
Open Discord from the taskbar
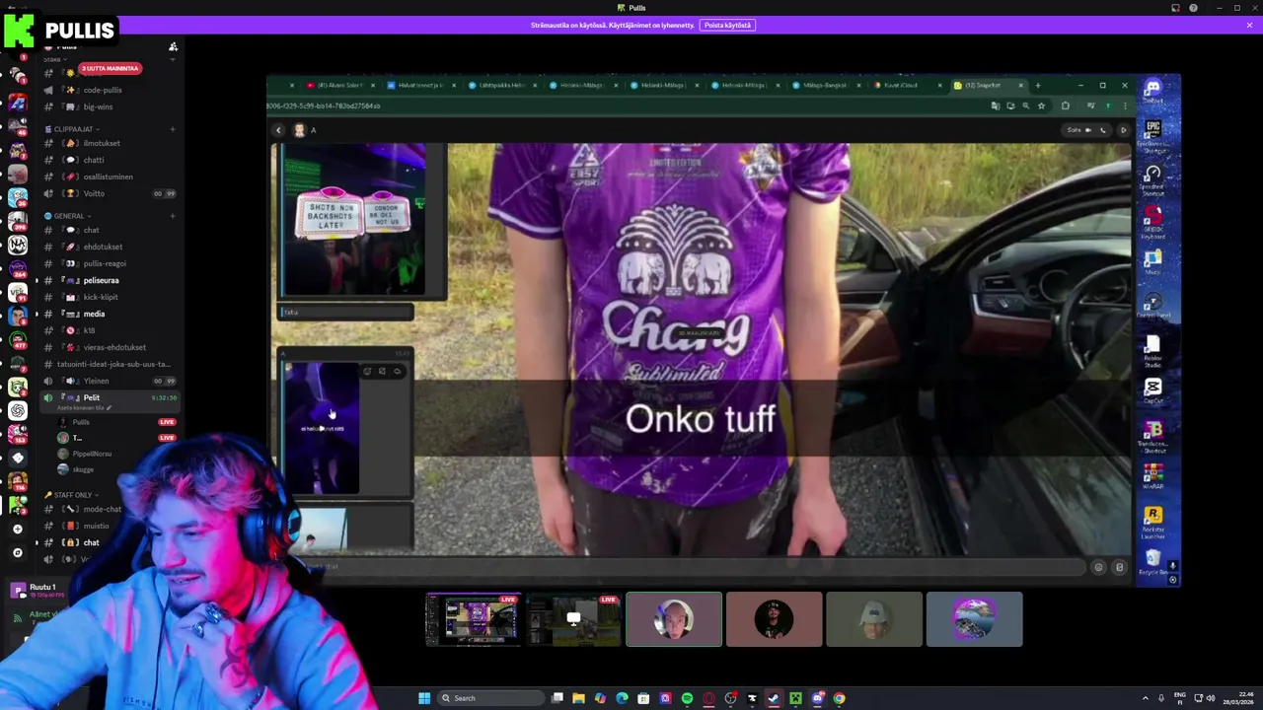coord(817,698)
